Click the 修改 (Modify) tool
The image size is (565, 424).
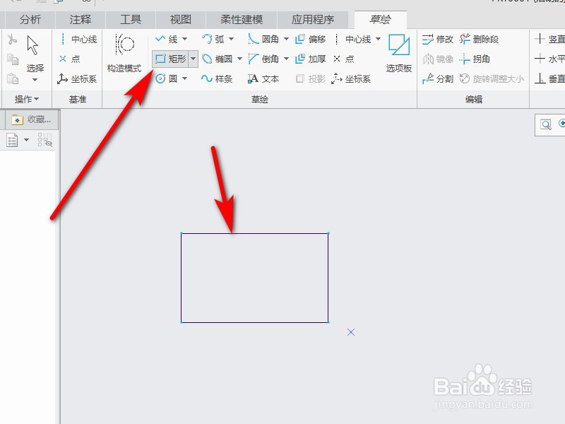click(x=438, y=39)
